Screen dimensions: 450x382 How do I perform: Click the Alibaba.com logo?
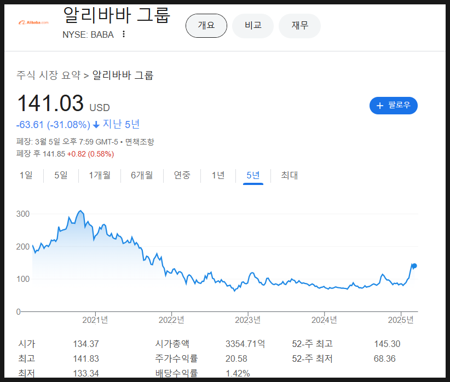[33, 22]
